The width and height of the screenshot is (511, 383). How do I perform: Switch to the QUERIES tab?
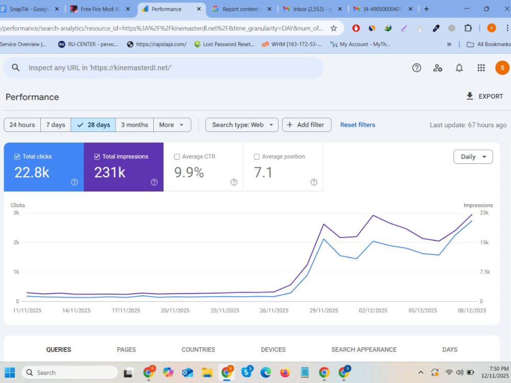pyautogui.click(x=59, y=349)
